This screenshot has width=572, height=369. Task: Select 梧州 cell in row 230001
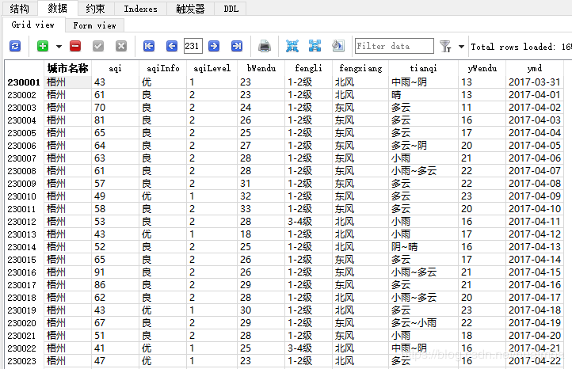pos(68,82)
